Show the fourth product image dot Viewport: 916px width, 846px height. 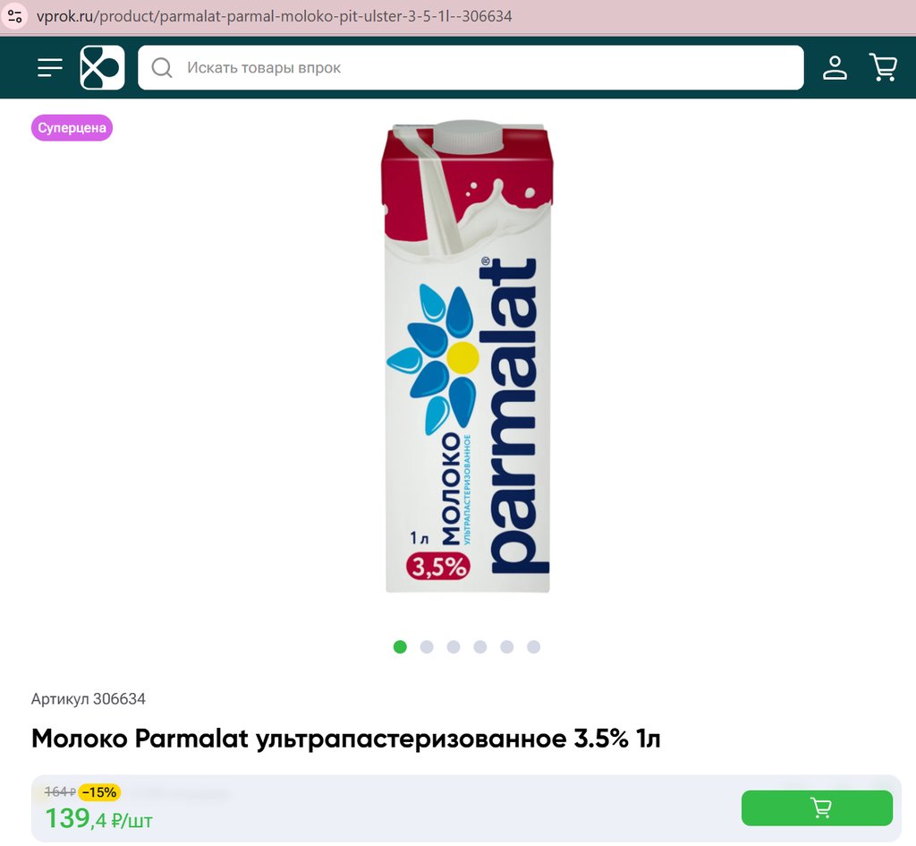click(480, 646)
